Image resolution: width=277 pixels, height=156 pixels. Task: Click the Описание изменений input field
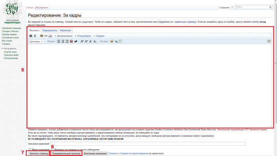148,144
